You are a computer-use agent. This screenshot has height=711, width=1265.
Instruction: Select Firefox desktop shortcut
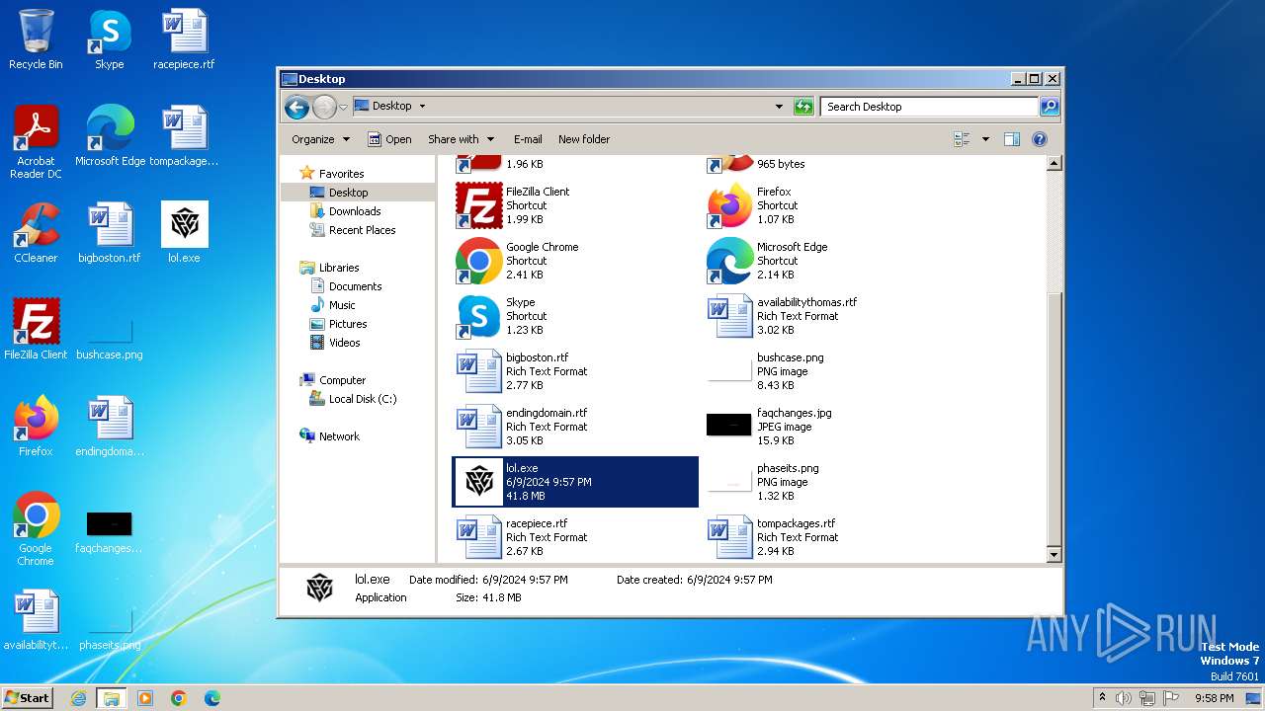(36, 427)
